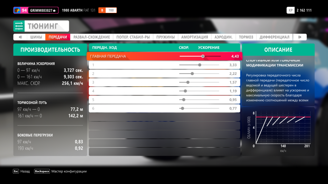Go to the АМОРТИЗАЦИЯ tab

(x=195, y=37)
